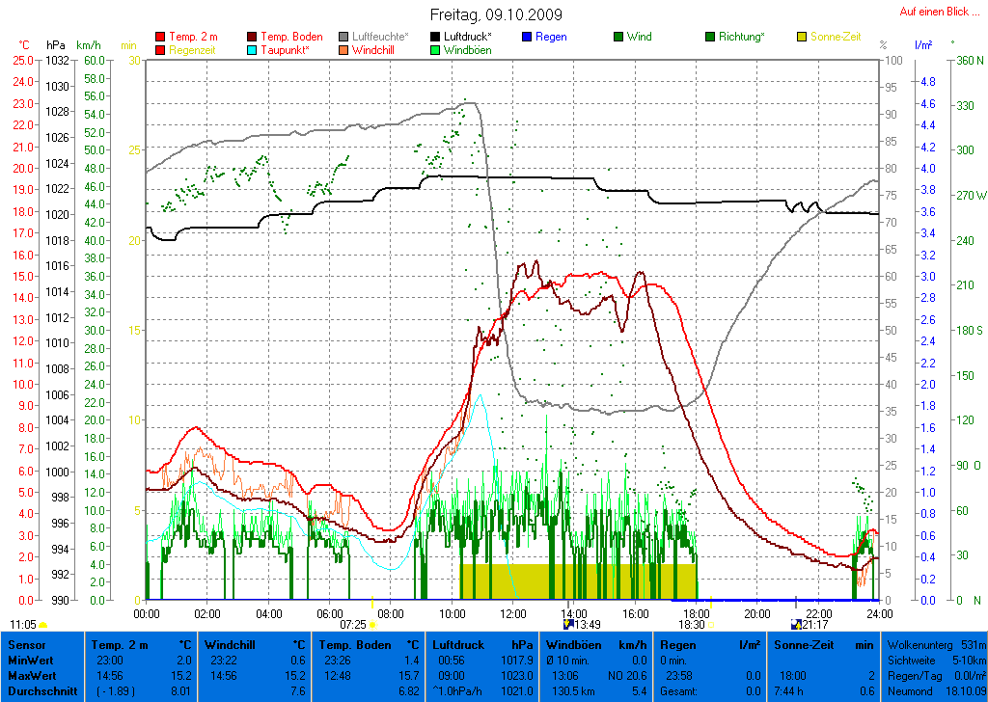
Task: Click the blue Regen legend square
Action: point(527,37)
